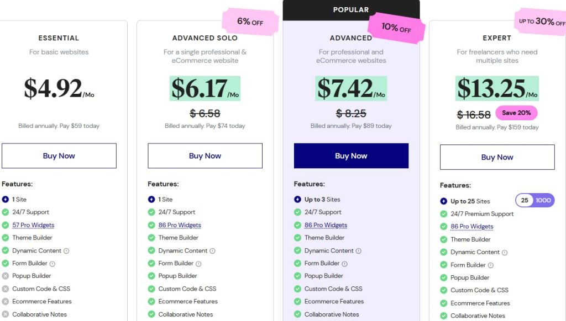Click Buy Now for Advanced Solo plan

pyautogui.click(x=205, y=156)
